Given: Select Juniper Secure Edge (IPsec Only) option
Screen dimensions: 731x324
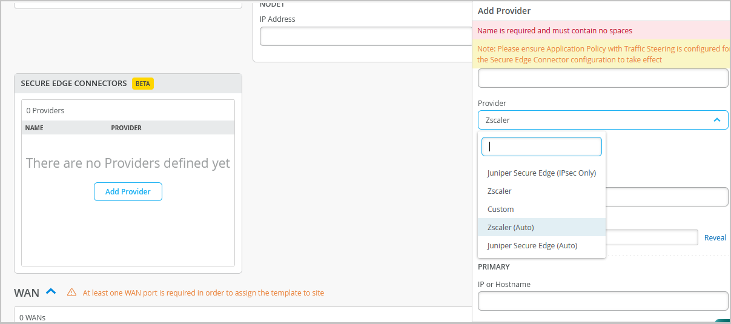Looking at the screenshot, I should click(x=541, y=173).
